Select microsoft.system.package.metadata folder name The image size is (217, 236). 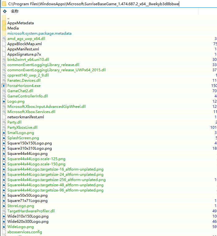point(39,33)
